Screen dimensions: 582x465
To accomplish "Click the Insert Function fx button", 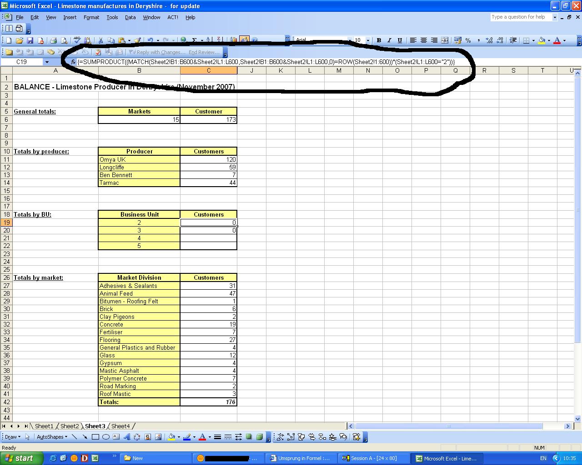I will (x=73, y=62).
